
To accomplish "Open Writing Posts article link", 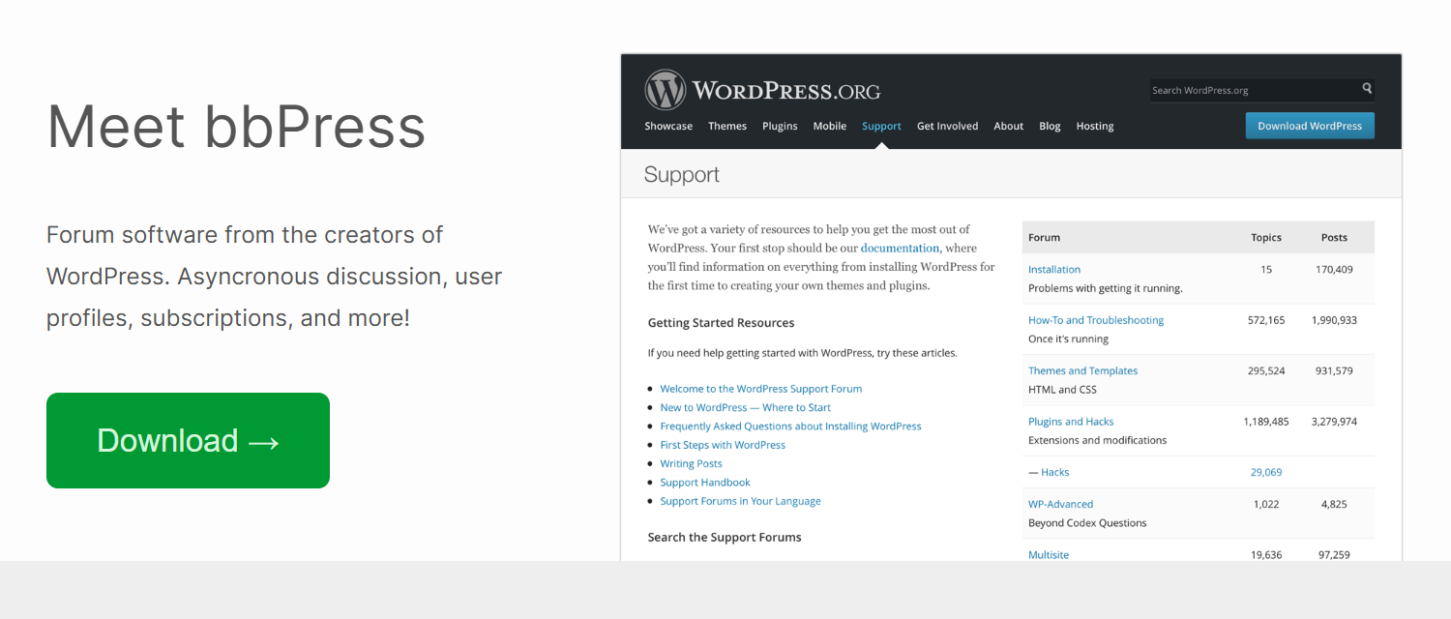I will pos(691,463).
